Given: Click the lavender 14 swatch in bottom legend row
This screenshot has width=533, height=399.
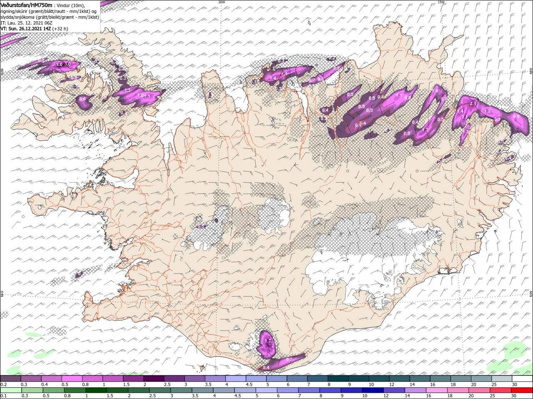Looking at the screenshot, I should [x=415, y=390].
